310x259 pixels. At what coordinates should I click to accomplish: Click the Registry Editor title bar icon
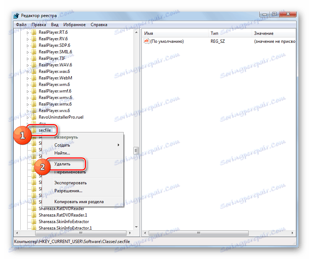click(16, 16)
